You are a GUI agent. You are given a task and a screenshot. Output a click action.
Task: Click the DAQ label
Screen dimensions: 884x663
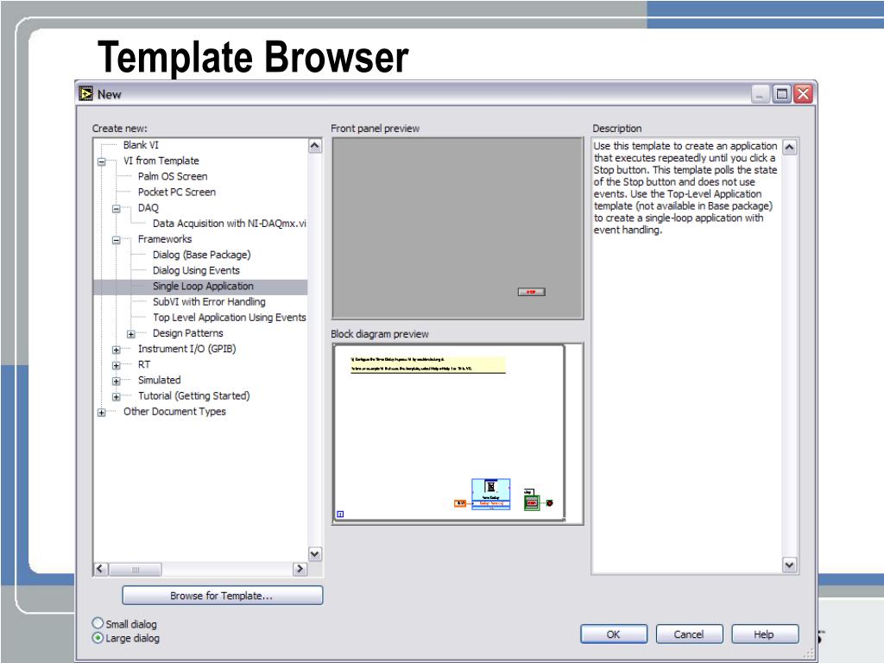tap(148, 208)
